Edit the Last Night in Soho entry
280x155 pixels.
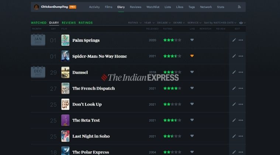point(234,136)
